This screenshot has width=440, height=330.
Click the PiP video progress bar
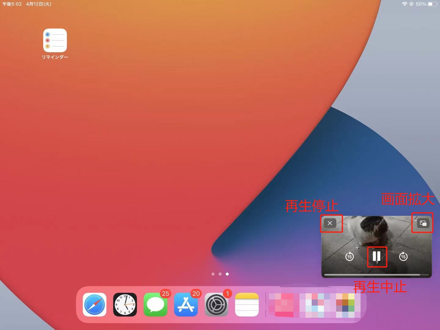[376, 275]
